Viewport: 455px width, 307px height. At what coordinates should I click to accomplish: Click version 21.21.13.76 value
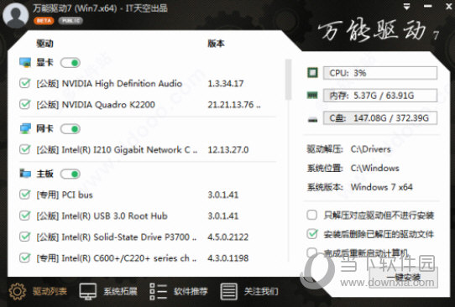pyautogui.click(x=234, y=104)
